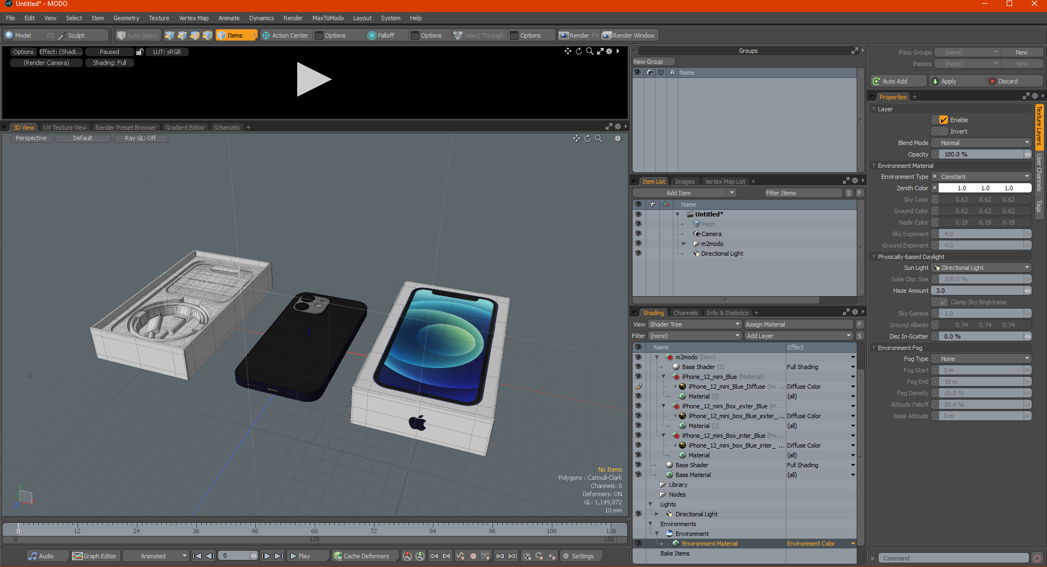Switch to the Channels tab
The image size is (1047, 567).
(x=685, y=313)
